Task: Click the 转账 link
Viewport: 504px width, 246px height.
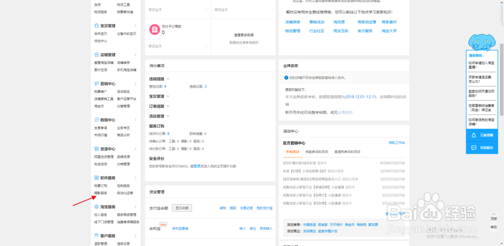Action: click(x=223, y=208)
